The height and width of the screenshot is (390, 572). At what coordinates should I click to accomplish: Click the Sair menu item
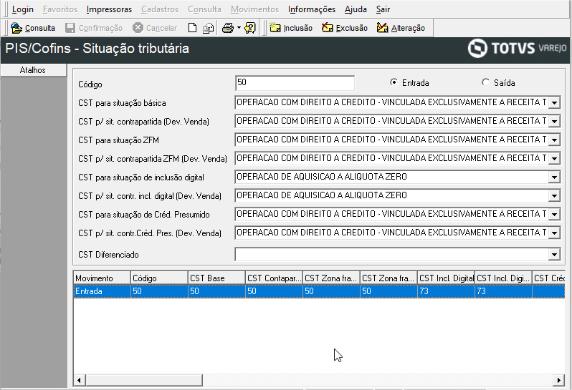pyautogui.click(x=383, y=9)
